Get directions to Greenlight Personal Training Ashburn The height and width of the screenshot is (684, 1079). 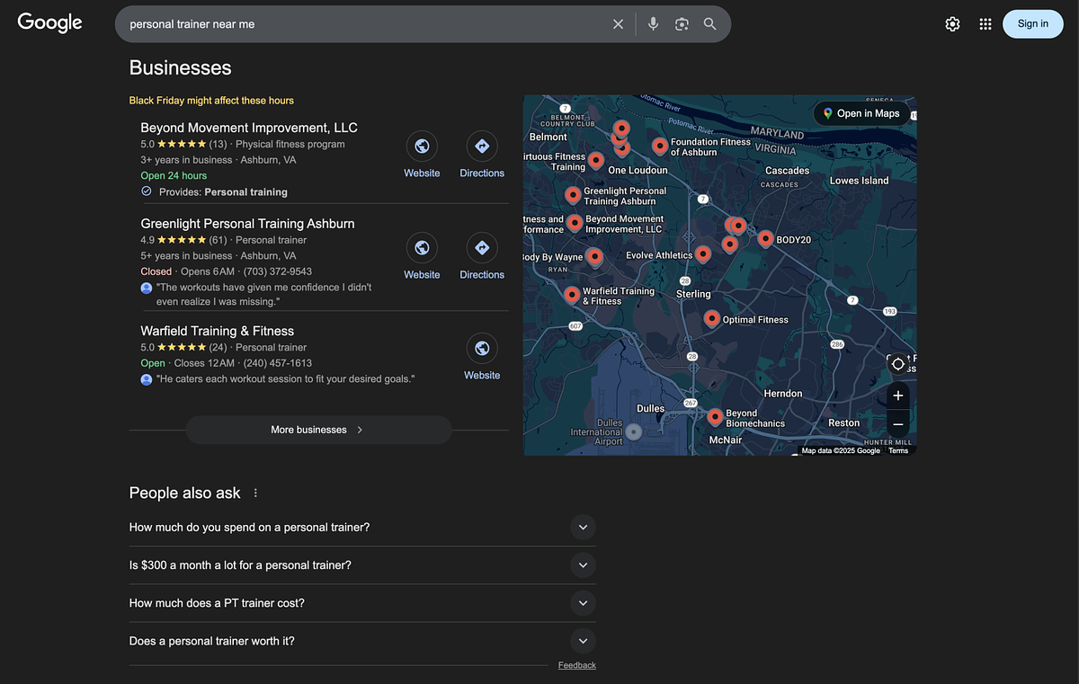click(x=482, y=248)
